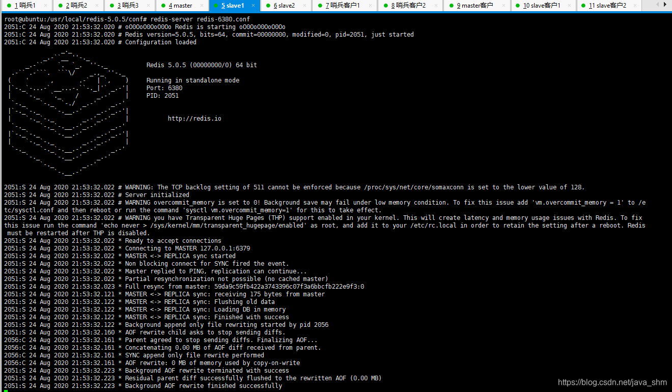Click 'SYNC append only file rewrite performed' line
The width and height of the screenshot is (672, 392).
click(134, 355)
